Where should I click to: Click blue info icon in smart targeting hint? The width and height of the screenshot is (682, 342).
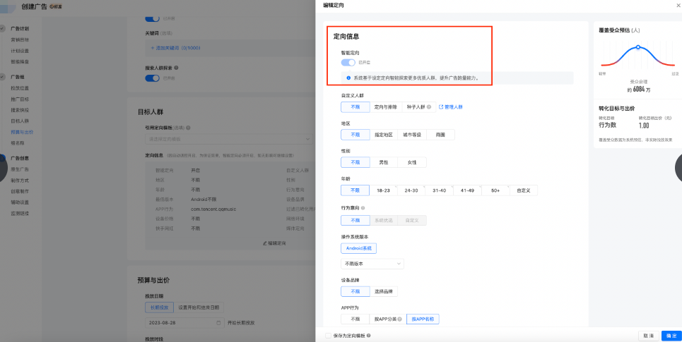pos(348,78)
